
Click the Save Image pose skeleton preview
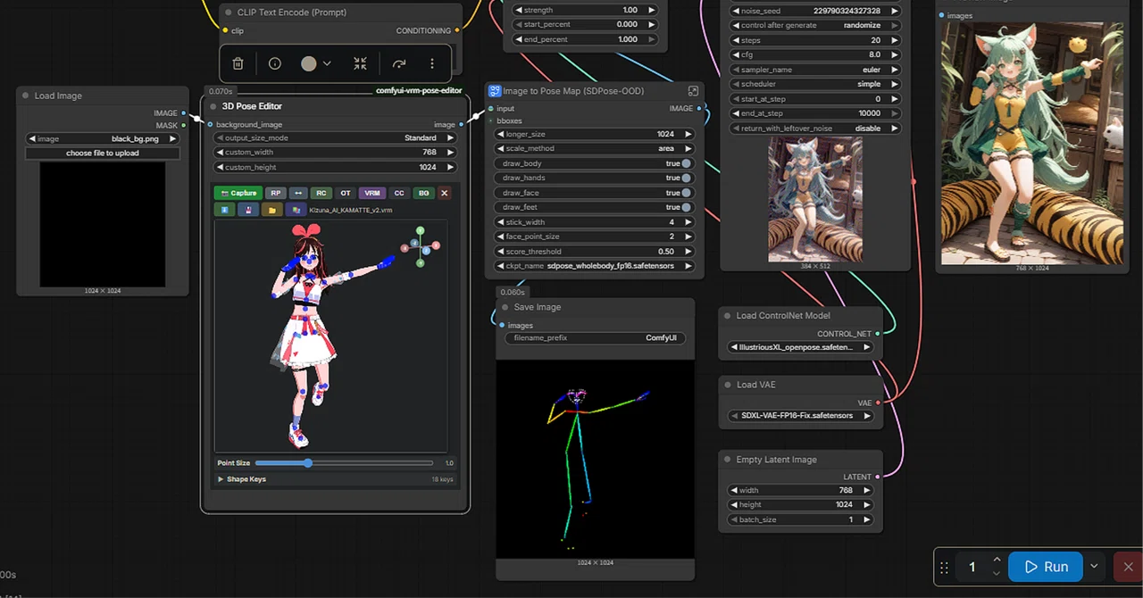coord(595,460)
